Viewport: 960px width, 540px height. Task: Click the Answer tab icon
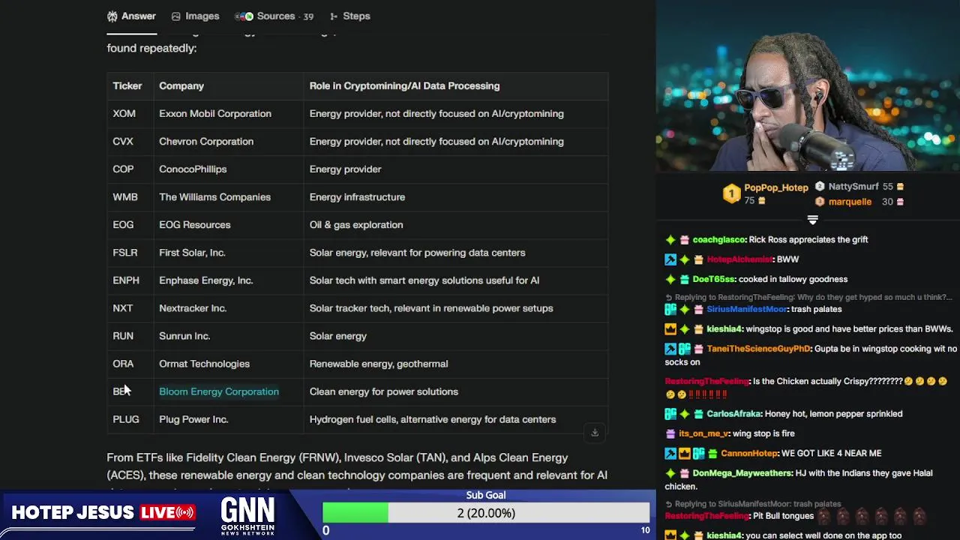(112, 16)
